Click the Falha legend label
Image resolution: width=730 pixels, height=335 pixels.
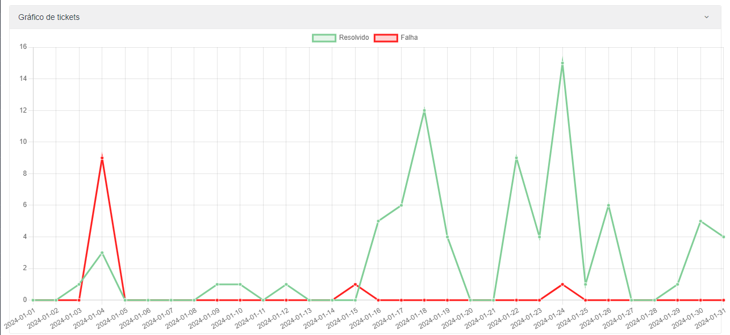[409, 38]
